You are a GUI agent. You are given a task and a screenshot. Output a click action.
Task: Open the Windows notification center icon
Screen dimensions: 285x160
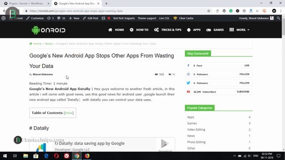pos(278,156)
